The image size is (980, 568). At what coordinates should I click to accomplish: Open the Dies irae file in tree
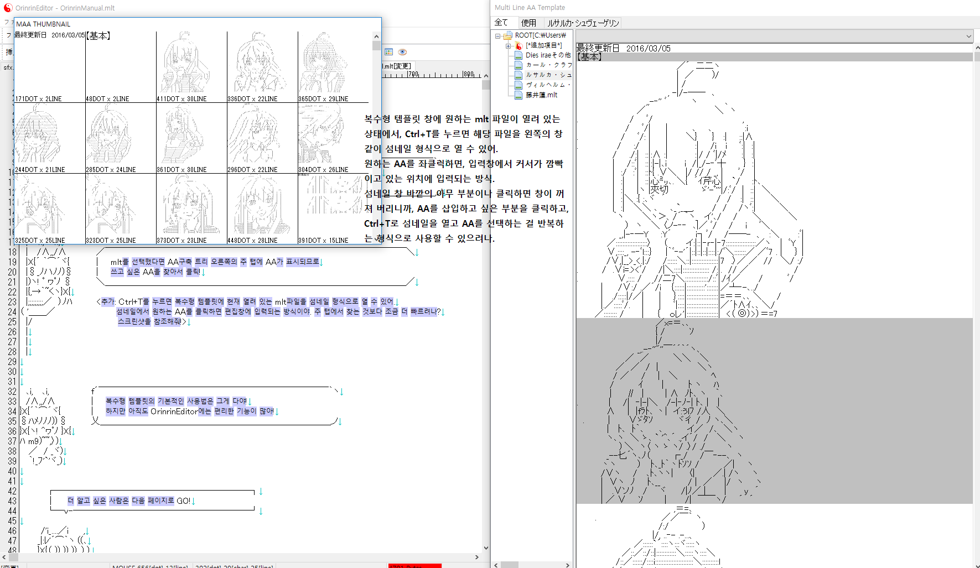tap(548, 55)
